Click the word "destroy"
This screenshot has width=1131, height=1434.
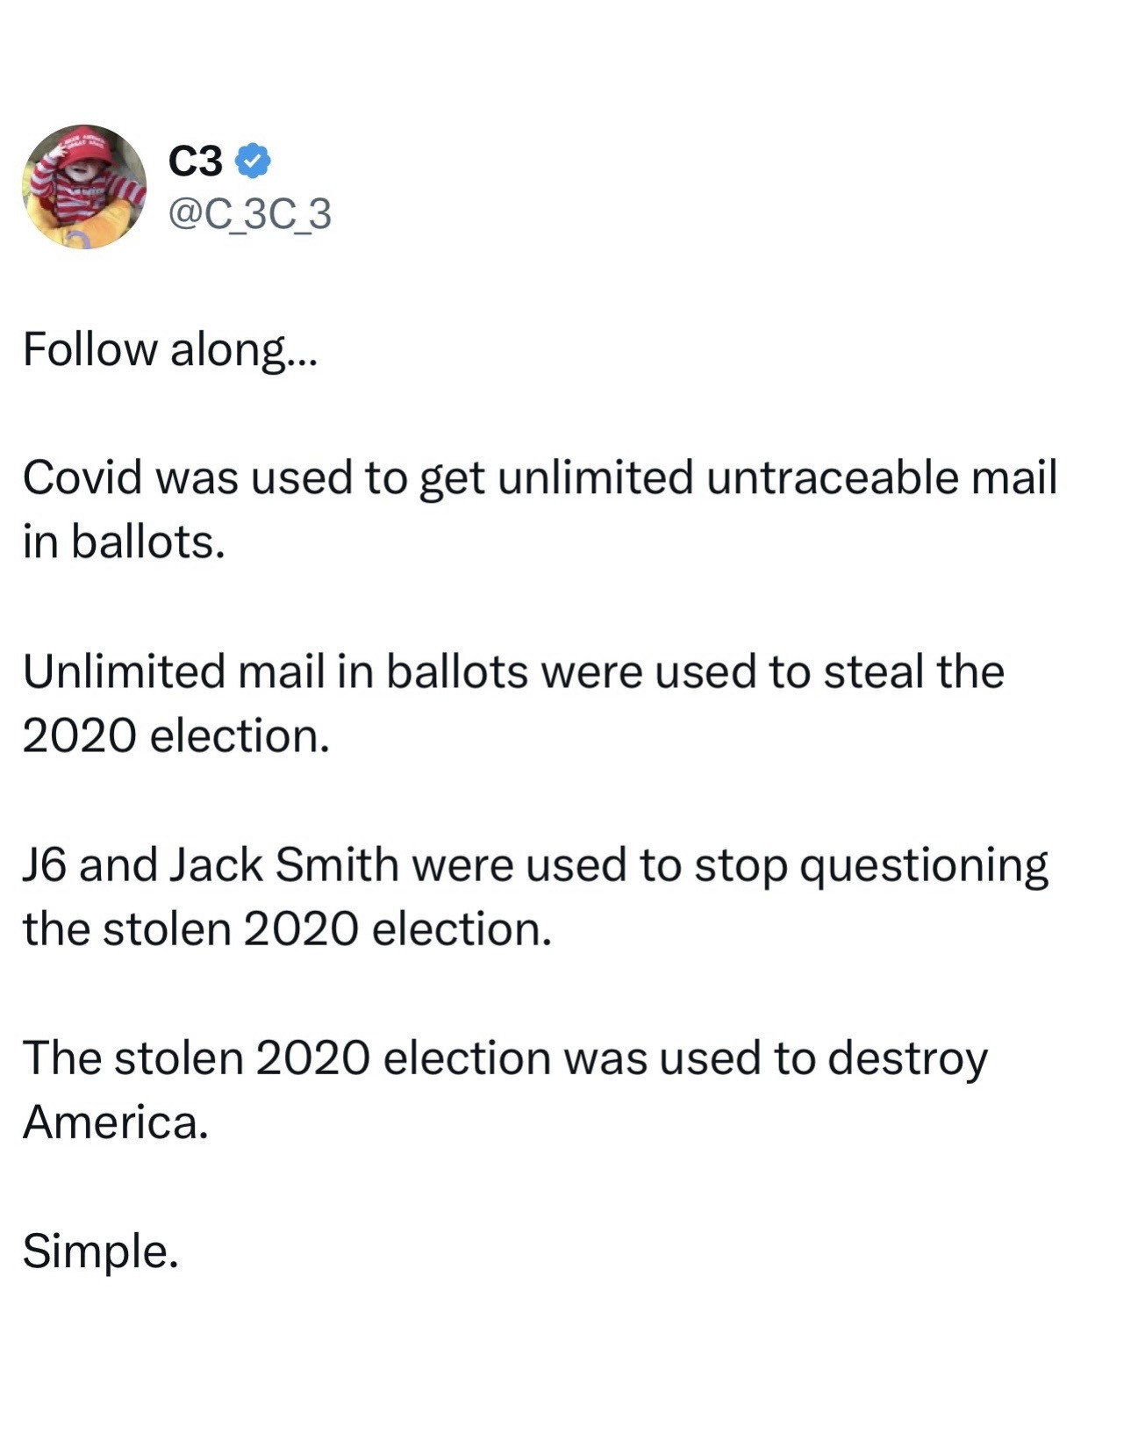pyautogui.click(x=907, y=1058)
